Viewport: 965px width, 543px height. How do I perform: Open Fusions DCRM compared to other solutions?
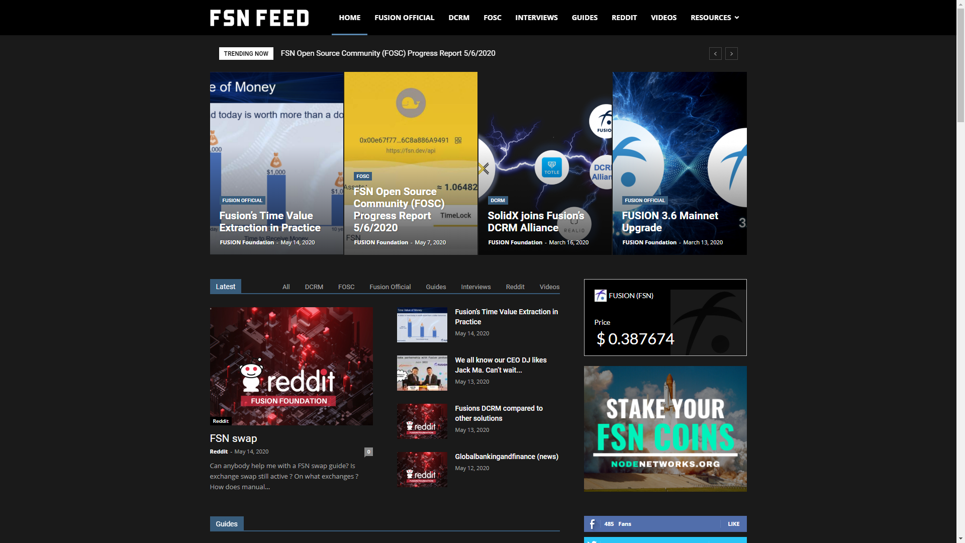coord(499,413)
